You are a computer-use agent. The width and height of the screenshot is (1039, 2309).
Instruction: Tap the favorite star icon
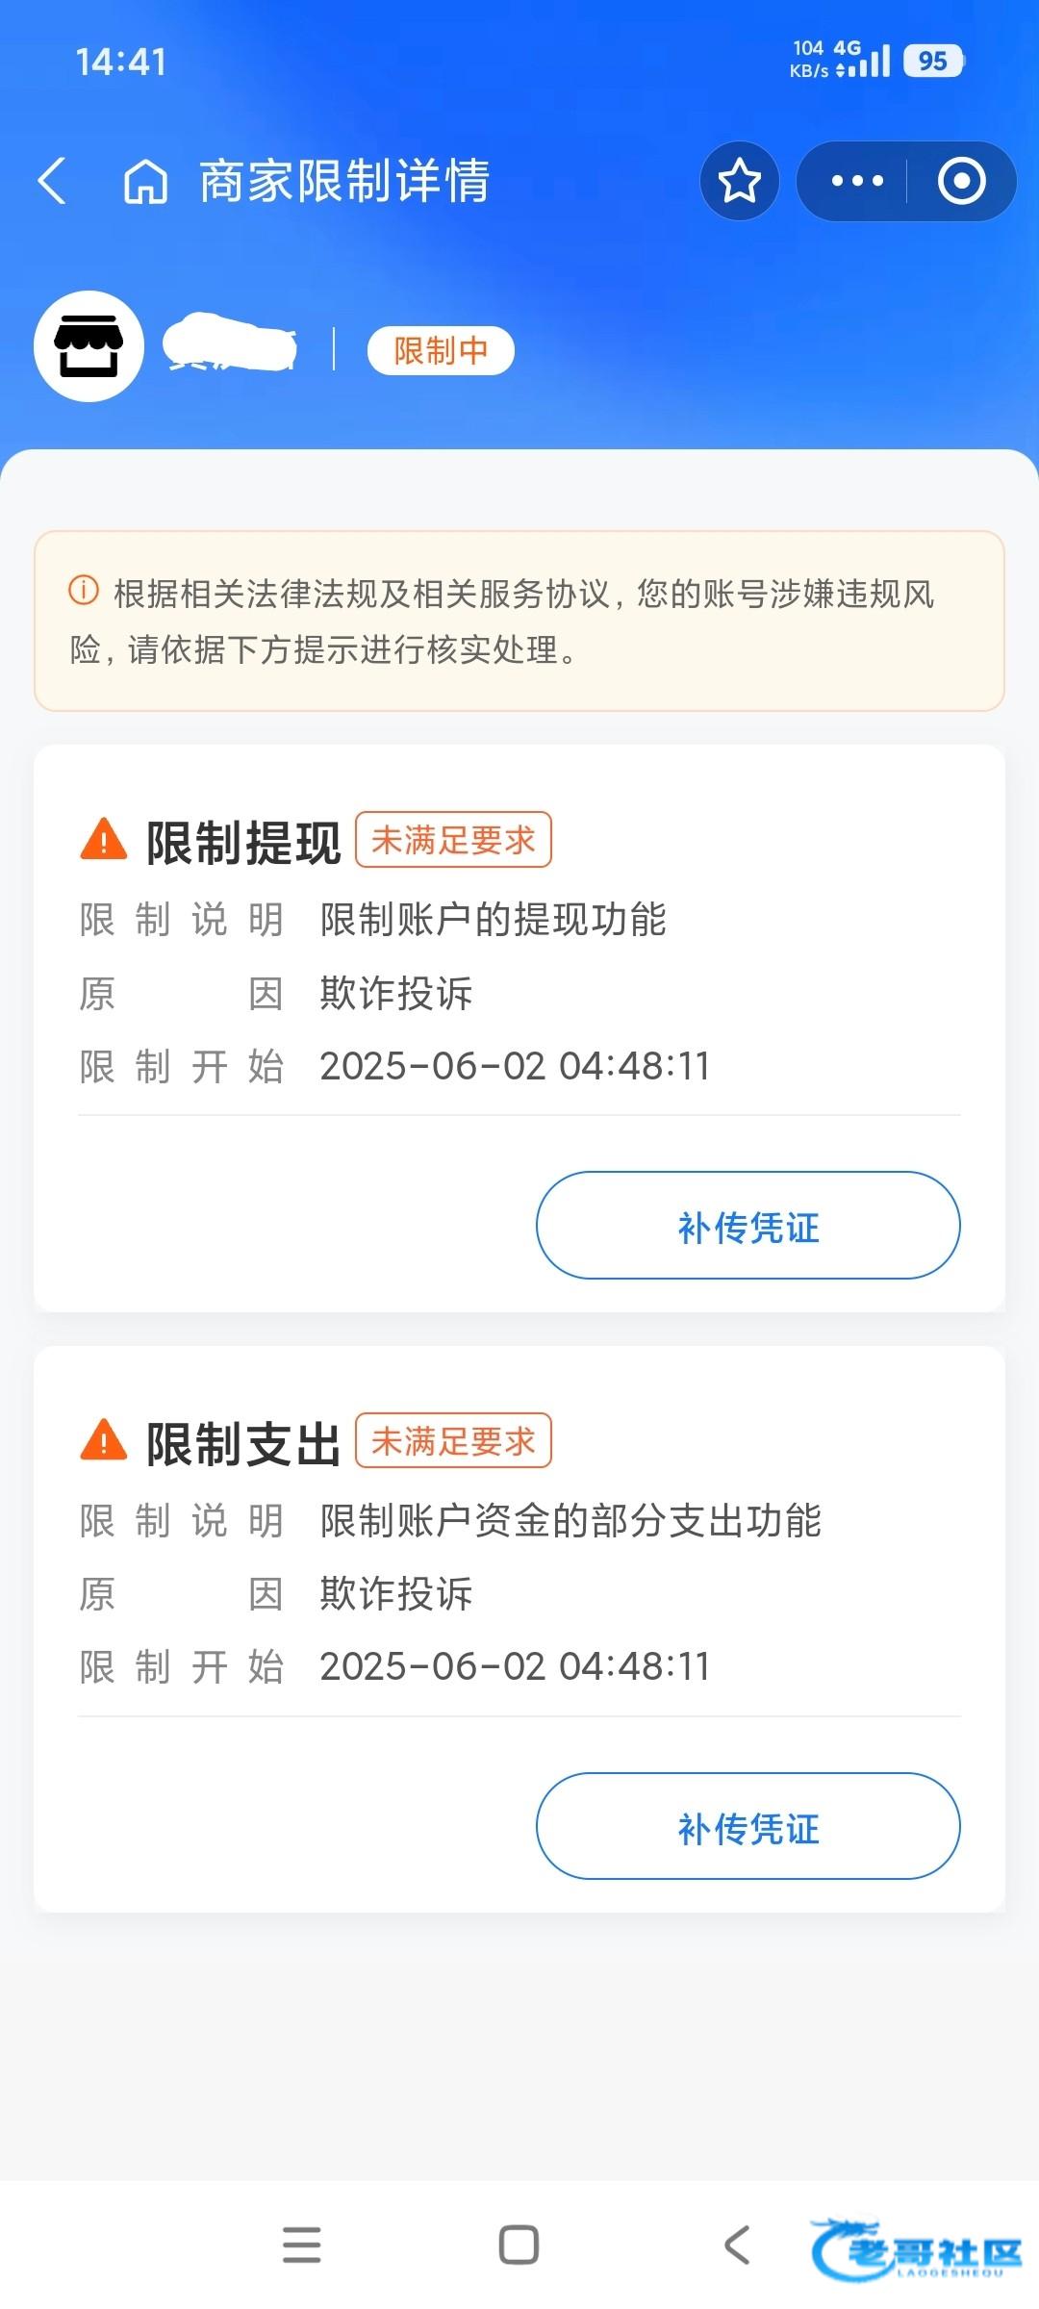click(739, 181)
